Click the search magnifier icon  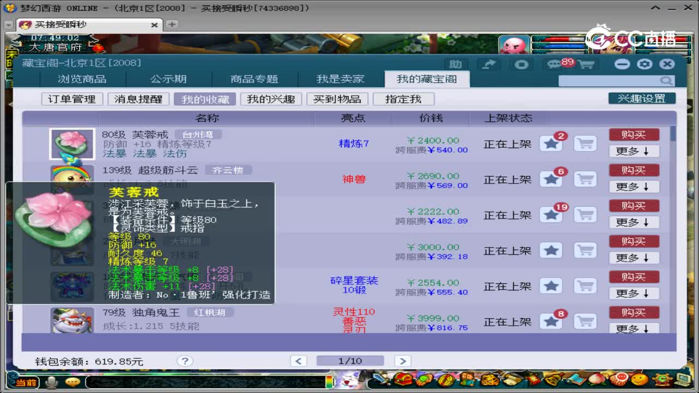click(666, 81)
